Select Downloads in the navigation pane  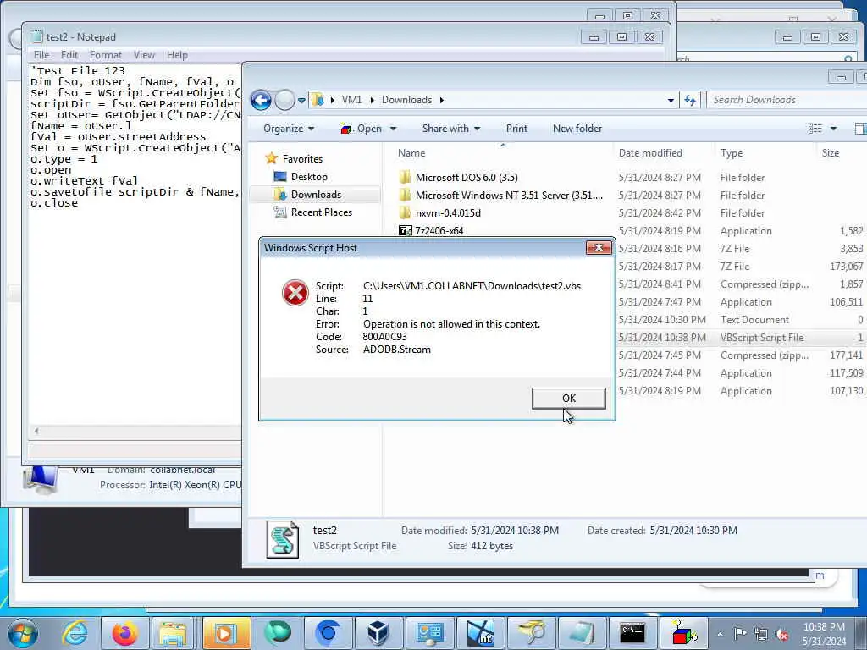tap(317, 195)
